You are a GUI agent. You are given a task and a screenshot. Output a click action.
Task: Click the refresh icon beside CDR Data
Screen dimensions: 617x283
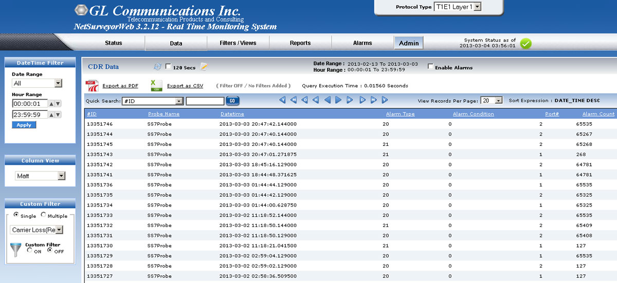click(x=157, y=67)
